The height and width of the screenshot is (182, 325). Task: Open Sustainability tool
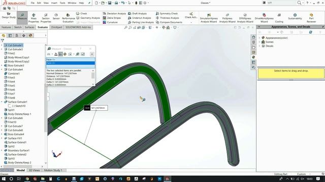coord(295,17)
